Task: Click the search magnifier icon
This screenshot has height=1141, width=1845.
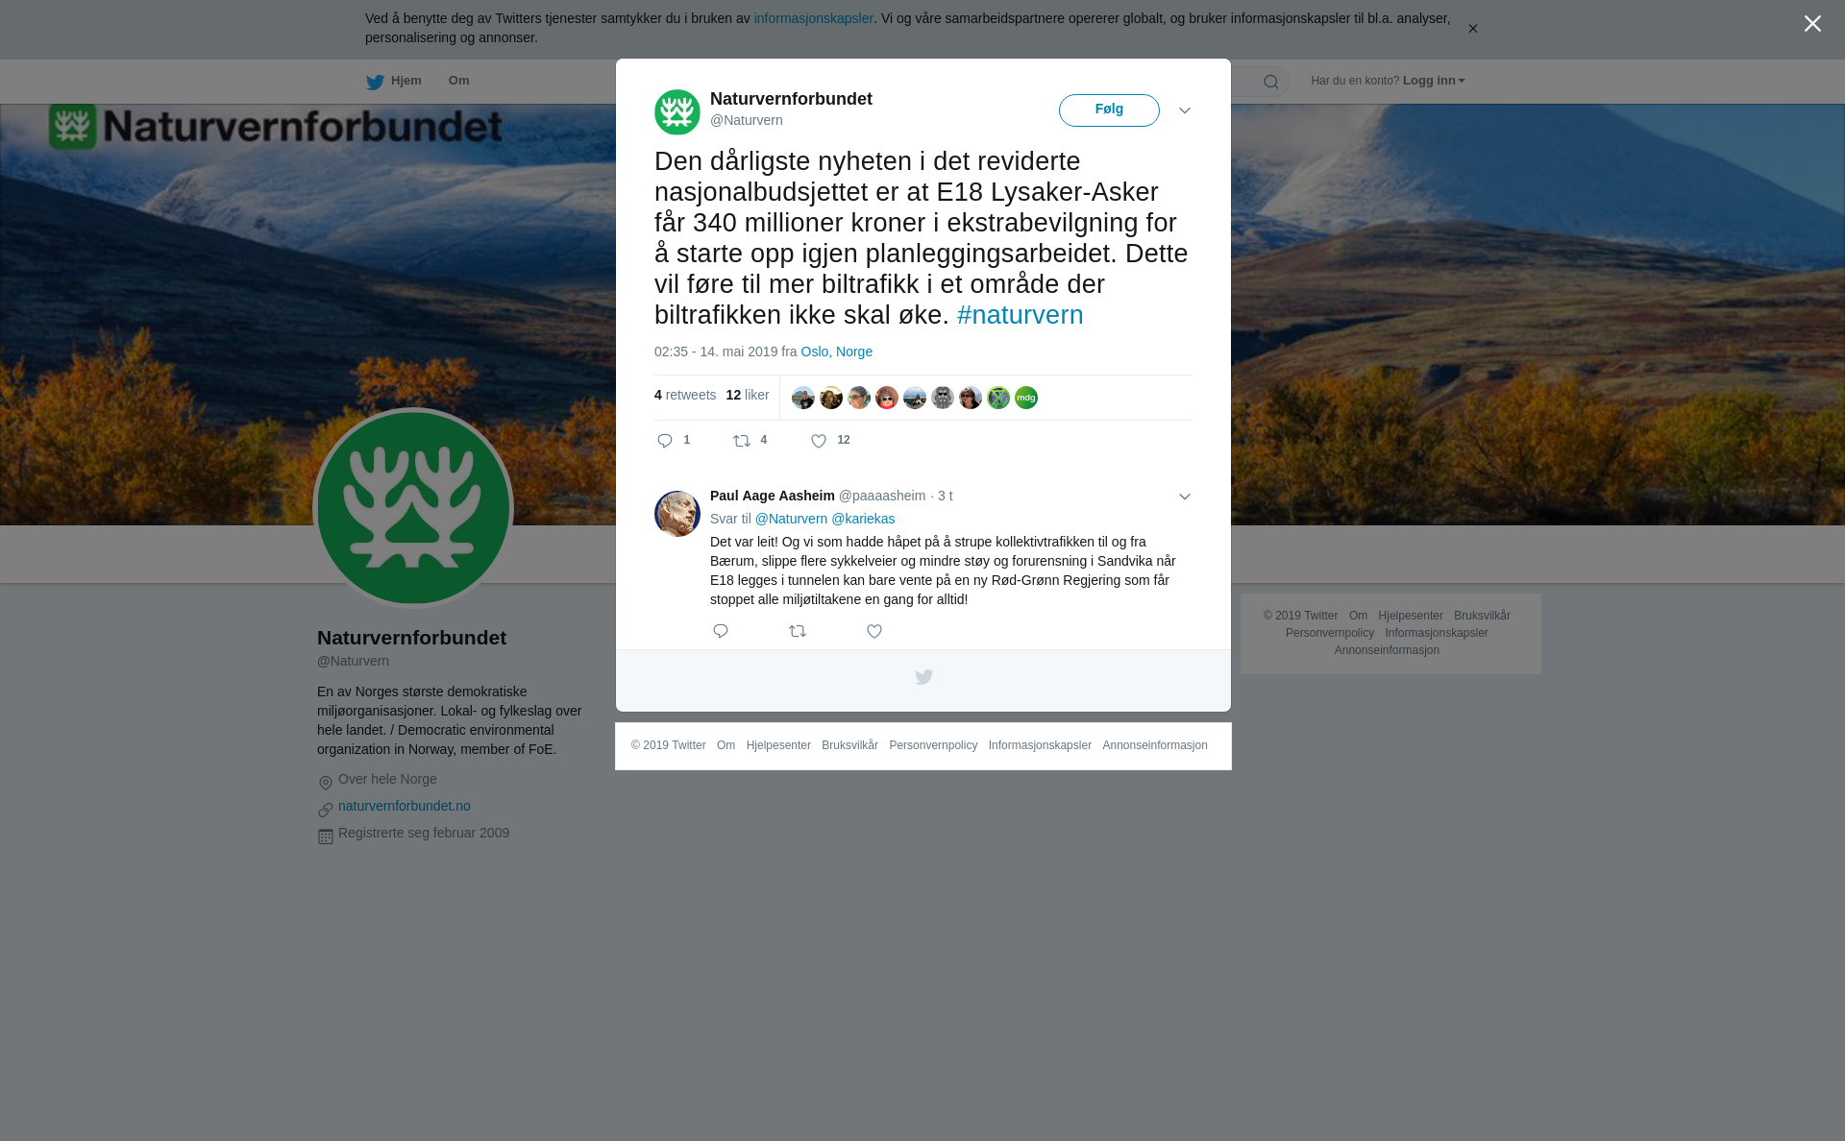Action: coord(1271,82)
